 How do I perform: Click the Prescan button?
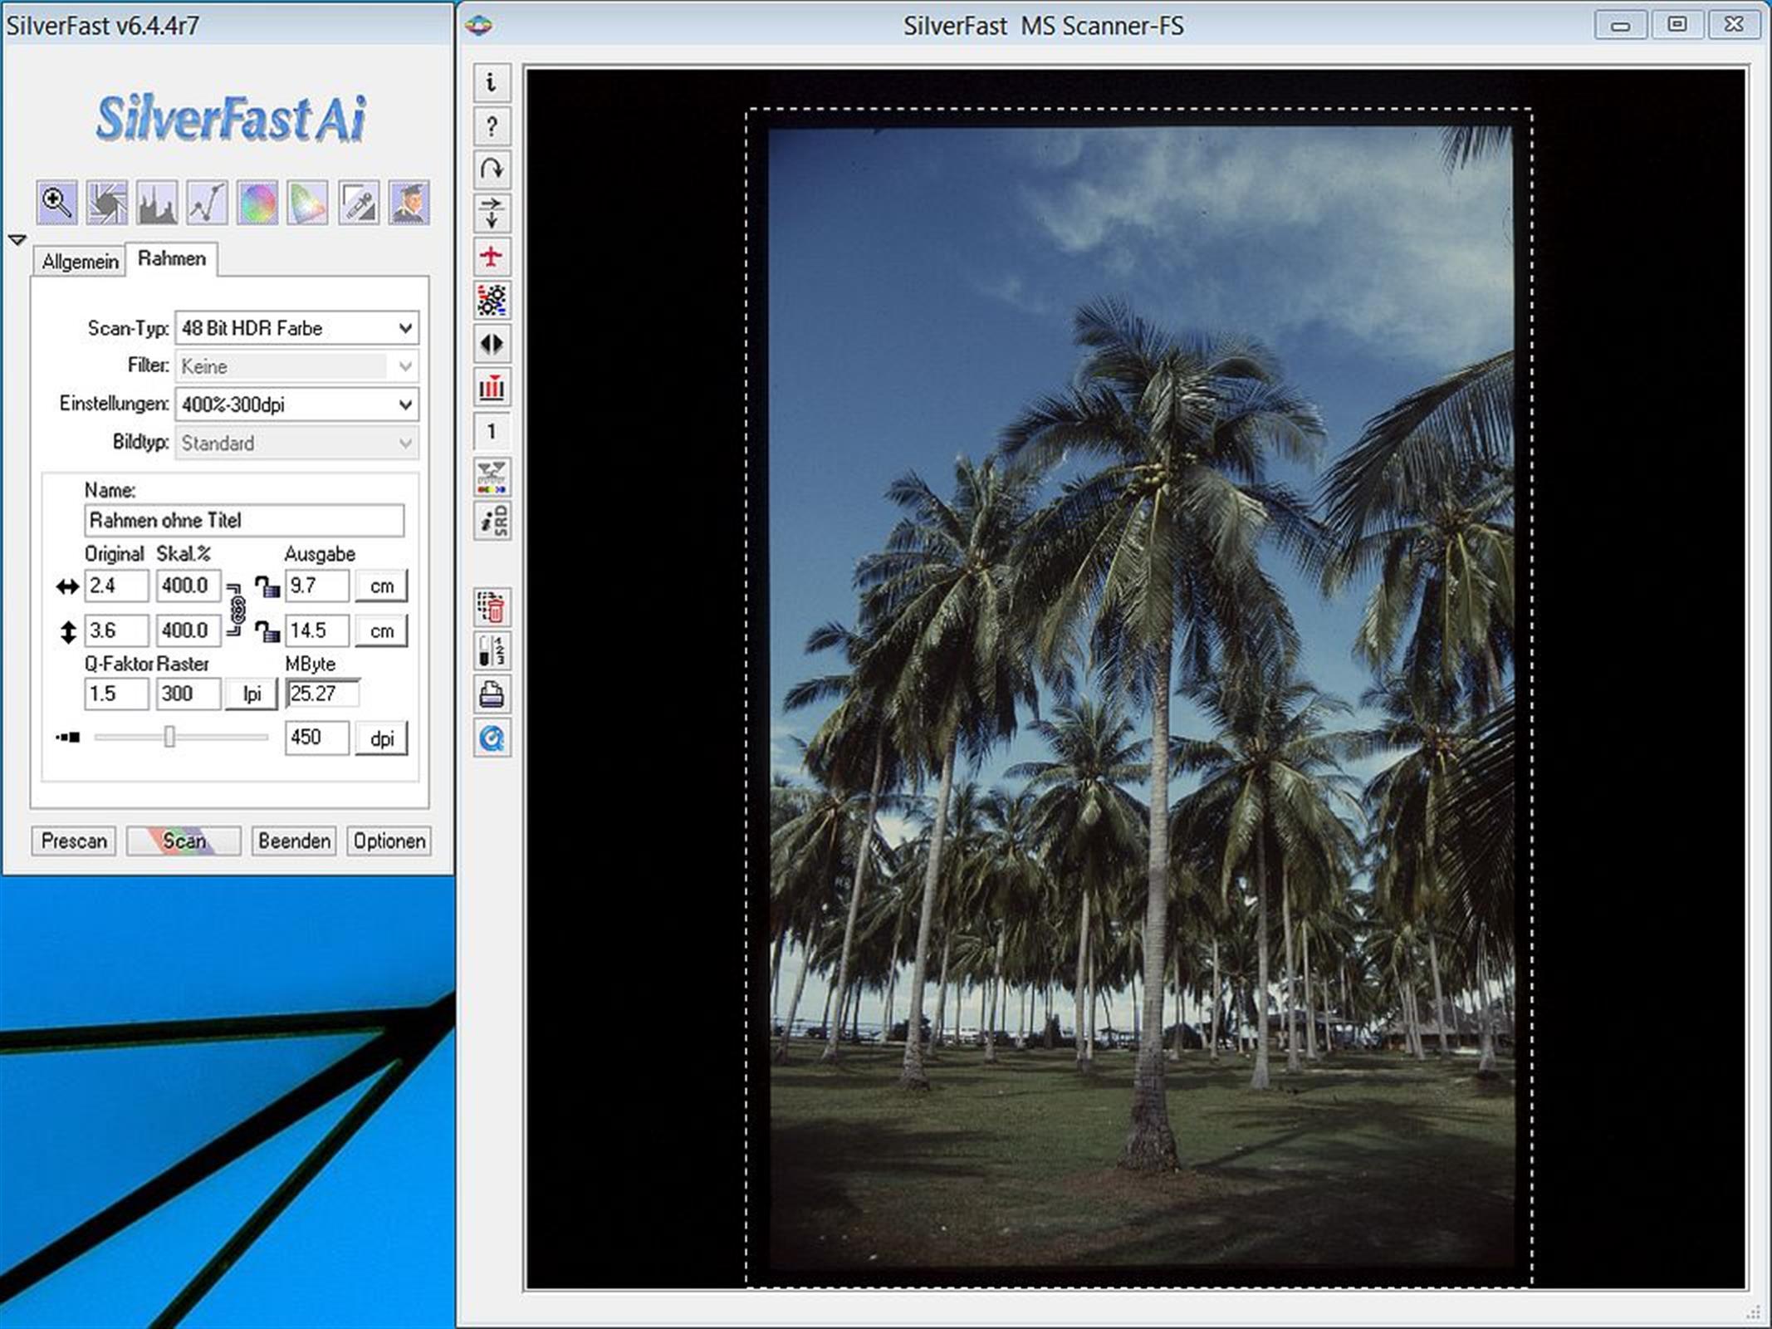[74, 841]
